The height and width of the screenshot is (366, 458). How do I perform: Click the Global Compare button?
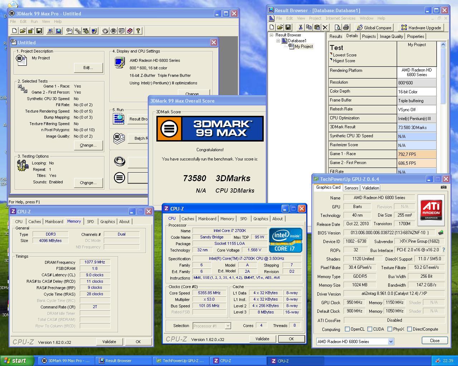(374, 28)
